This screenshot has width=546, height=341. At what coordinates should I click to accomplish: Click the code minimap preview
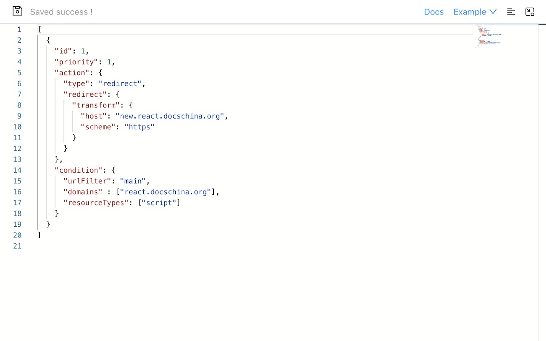point(489,36)
